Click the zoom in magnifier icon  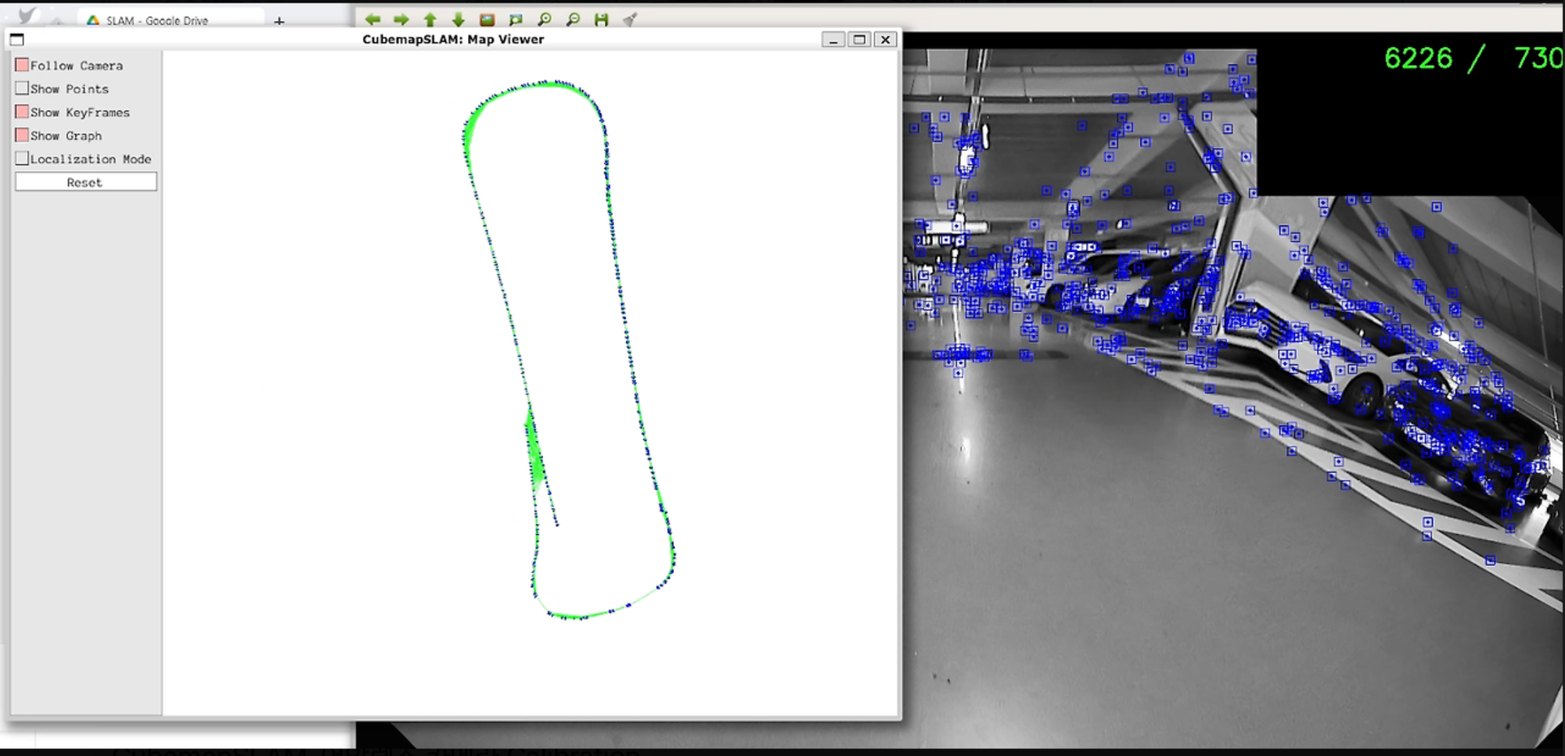tap(545, 20)
